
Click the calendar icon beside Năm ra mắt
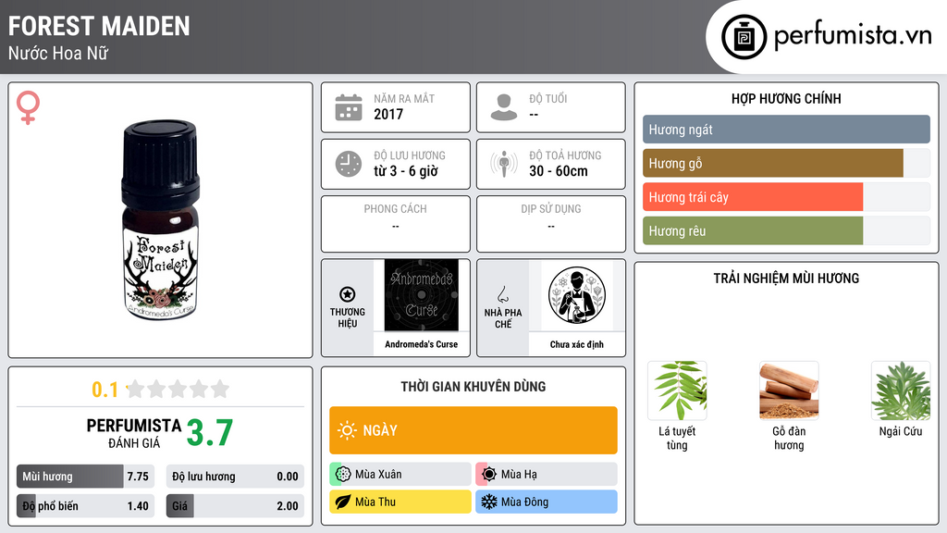tap(349, 107)
